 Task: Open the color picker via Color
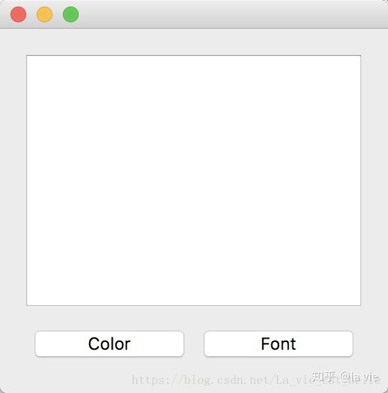(x=109, y=344)
